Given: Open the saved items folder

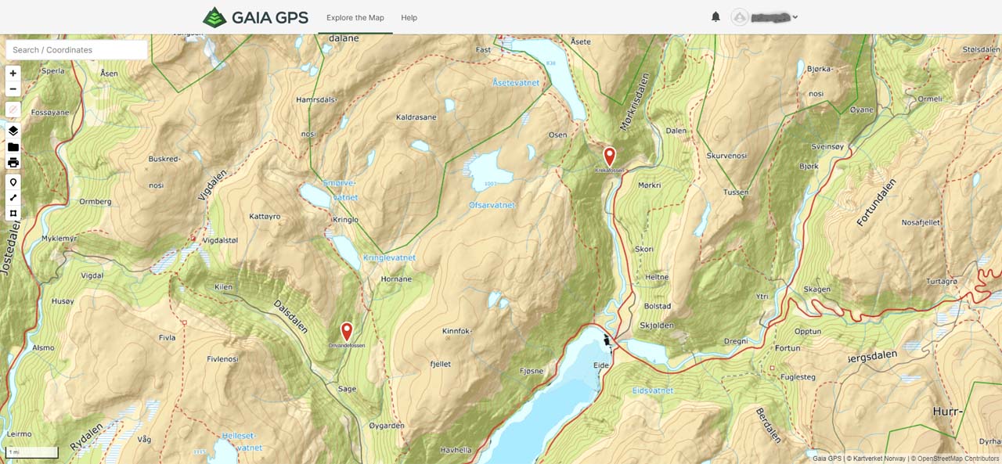Looking at the screenshot, I should (13, 146).
